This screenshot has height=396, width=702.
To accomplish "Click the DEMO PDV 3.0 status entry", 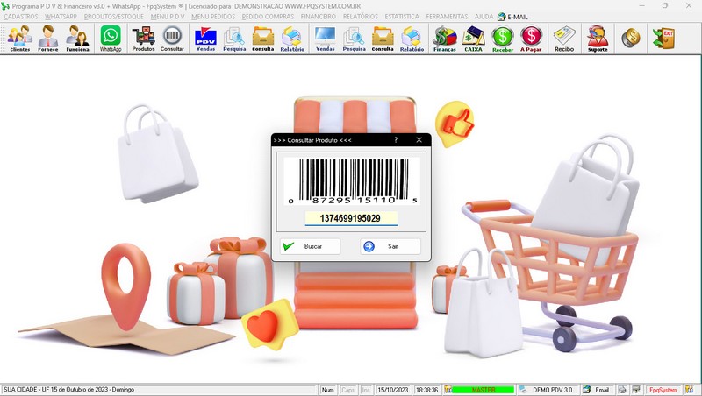I will click(548, 390).
